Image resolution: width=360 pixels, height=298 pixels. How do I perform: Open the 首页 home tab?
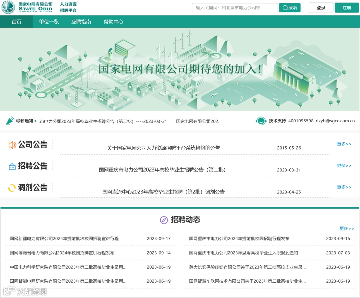coord(17,22)
